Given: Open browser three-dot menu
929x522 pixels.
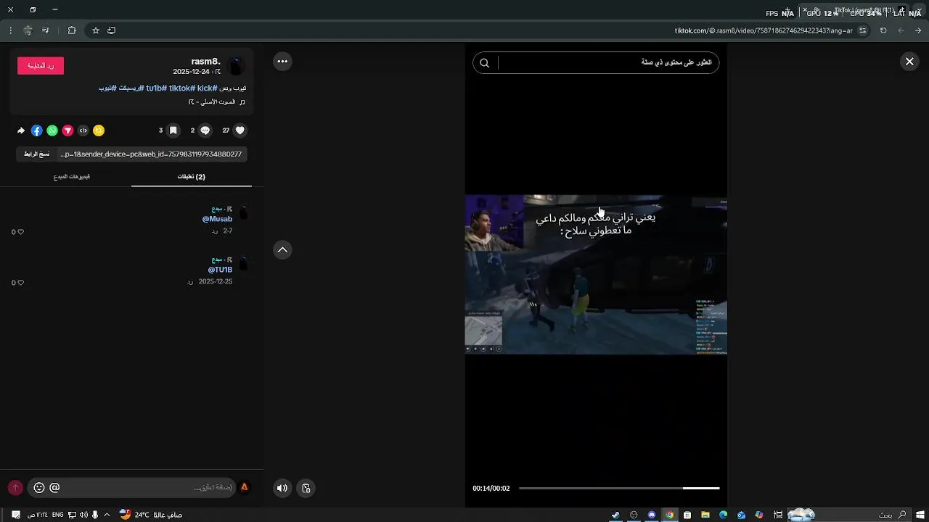Looking at the screenshot, I should click(x=10, y=30).
